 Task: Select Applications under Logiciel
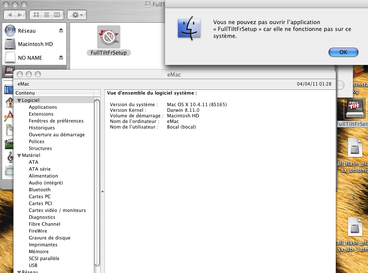click(43, 107)
